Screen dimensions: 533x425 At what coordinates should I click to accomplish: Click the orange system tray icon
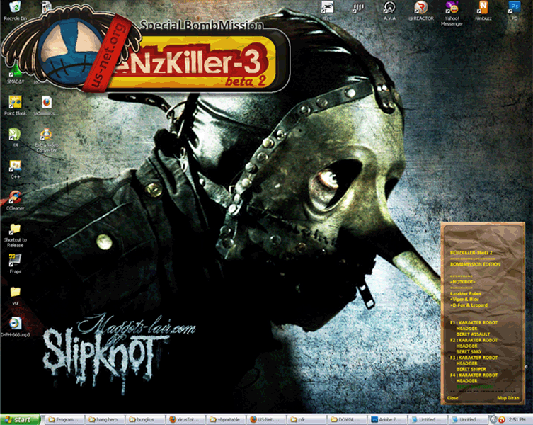coord(502,420)
